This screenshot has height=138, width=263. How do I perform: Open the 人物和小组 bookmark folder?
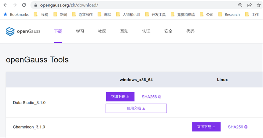128,15
